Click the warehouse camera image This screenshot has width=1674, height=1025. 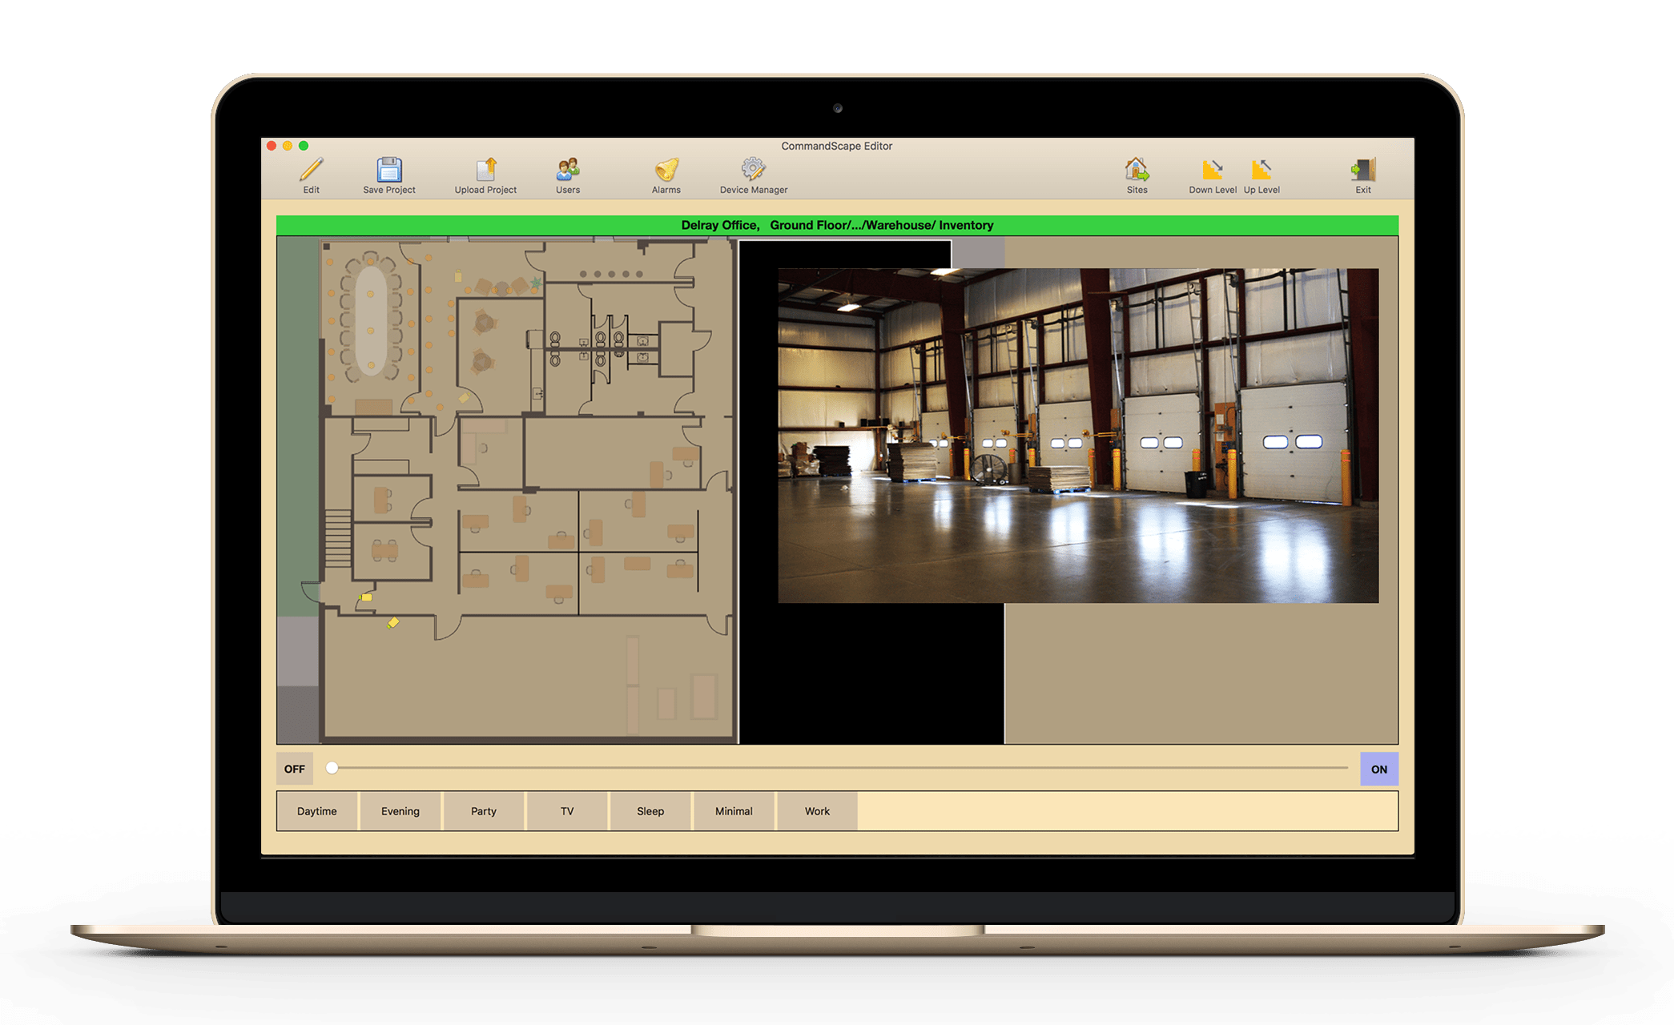click(x=1078, y=436)
